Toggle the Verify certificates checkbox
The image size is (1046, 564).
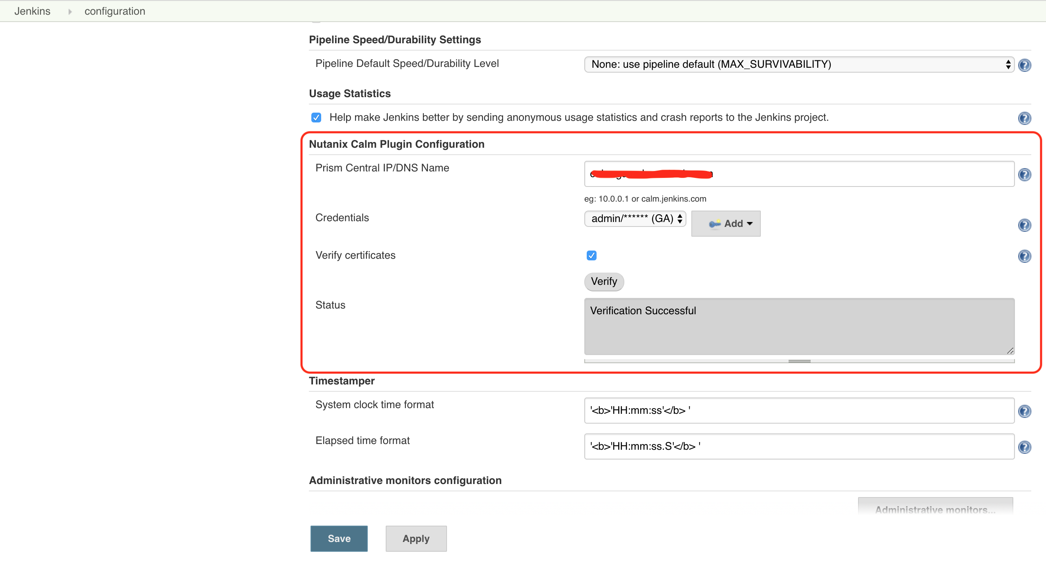592,255
